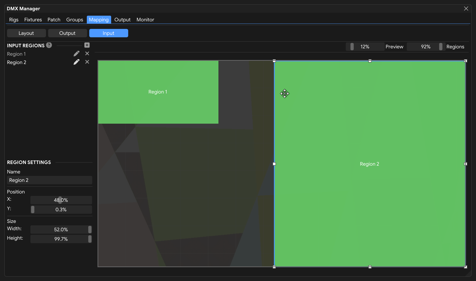Image resolution: width=476 pixels, height=281 pixels.
Task: Grab Region 2's bottom-left corner handle
Action: coord(274,267)
